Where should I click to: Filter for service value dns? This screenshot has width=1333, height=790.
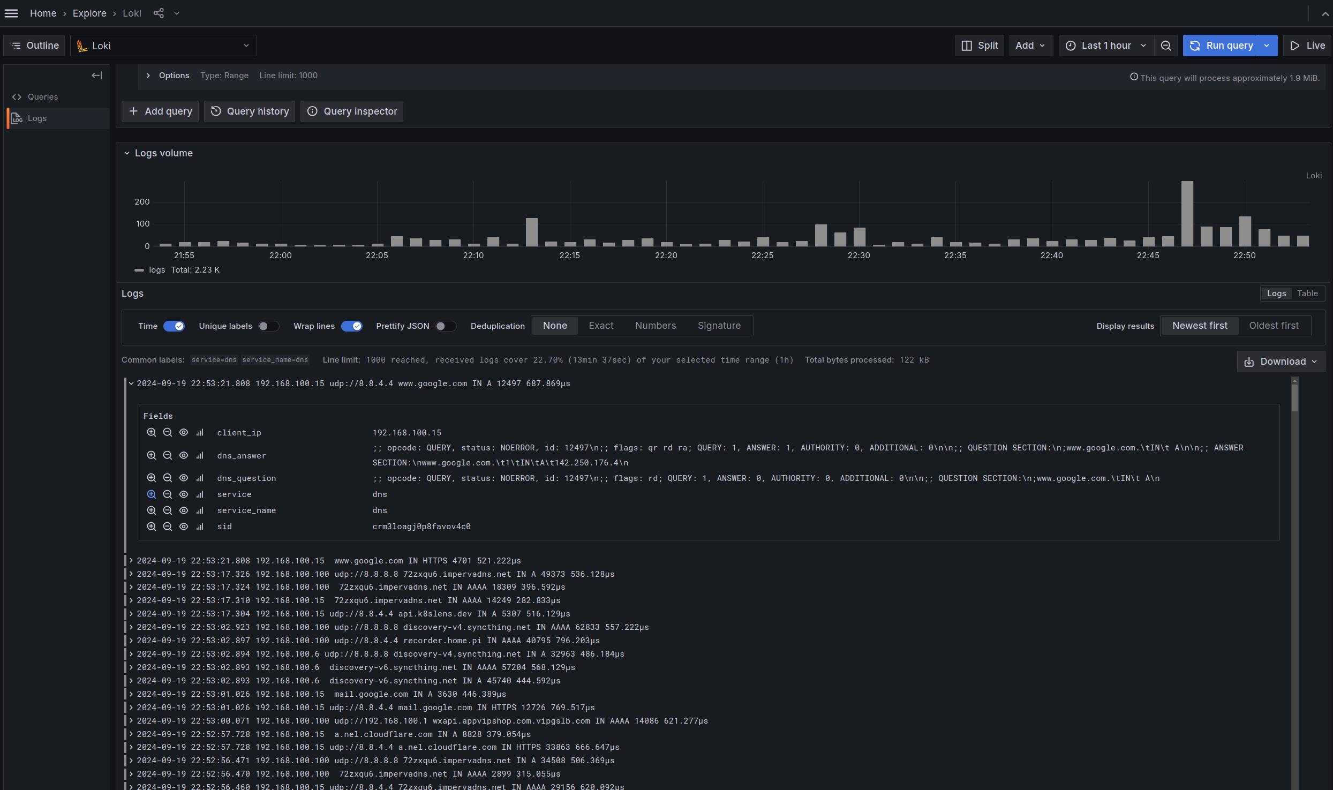[152, 494]
